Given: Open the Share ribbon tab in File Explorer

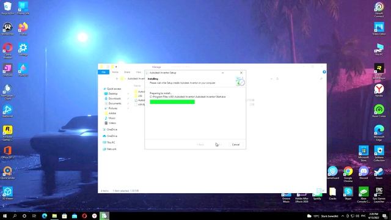Looking at the screenshot, I should [127, 72].
